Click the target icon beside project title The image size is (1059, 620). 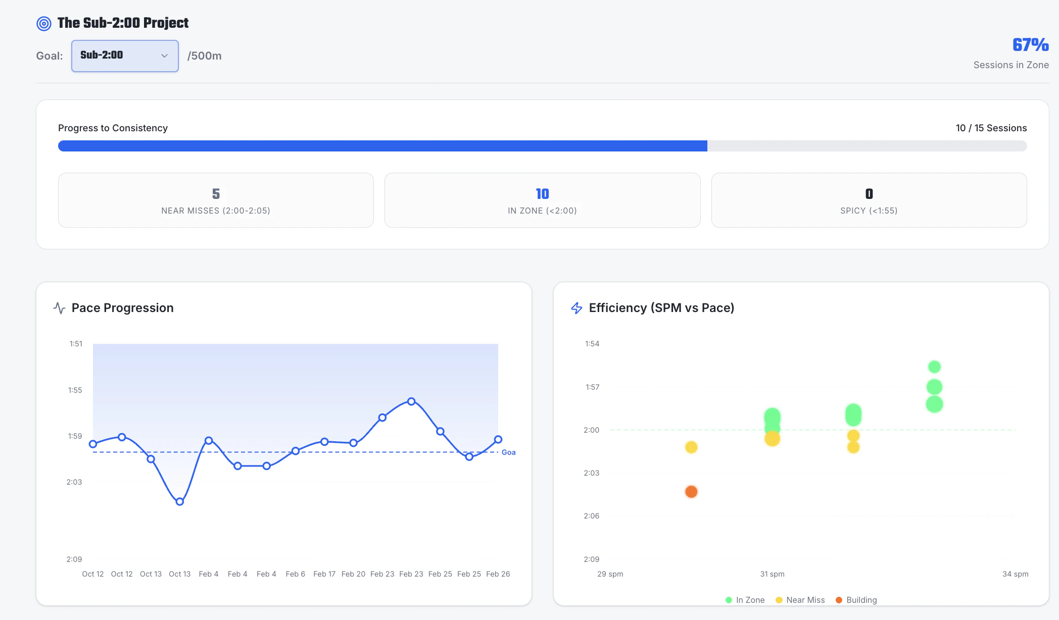click(44, 24)
